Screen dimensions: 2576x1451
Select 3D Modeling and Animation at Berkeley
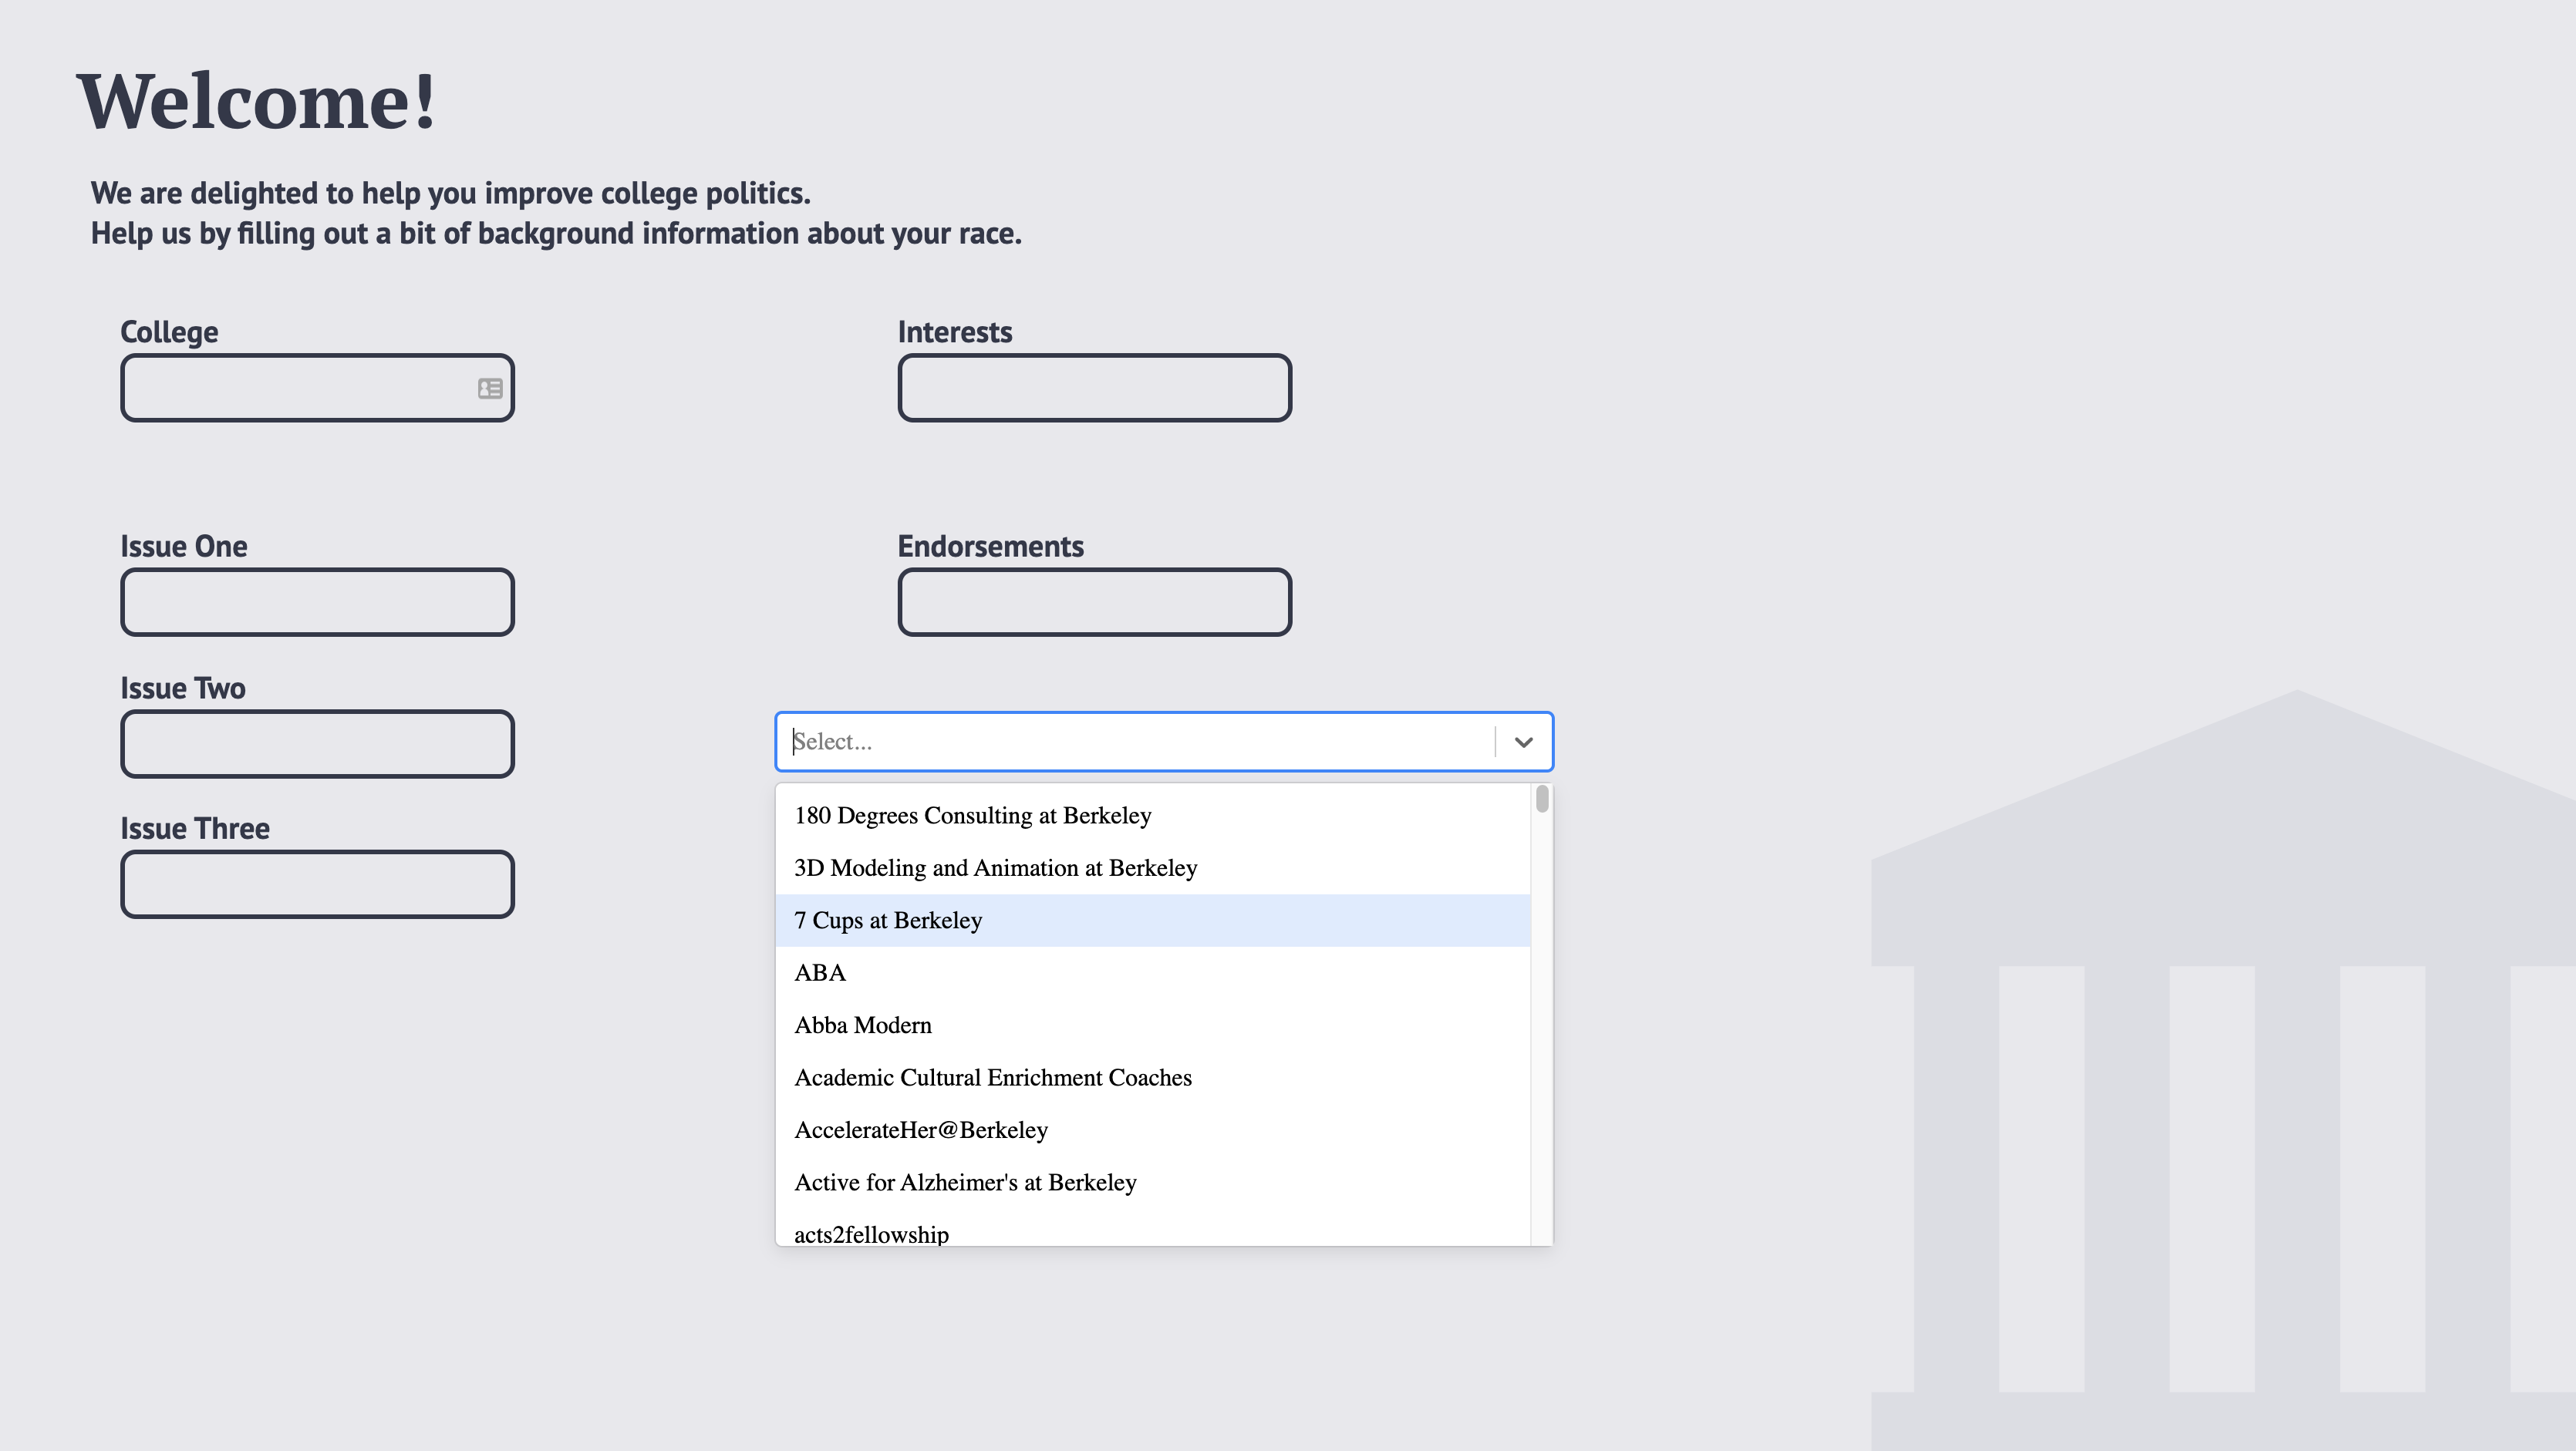[995, 868]
